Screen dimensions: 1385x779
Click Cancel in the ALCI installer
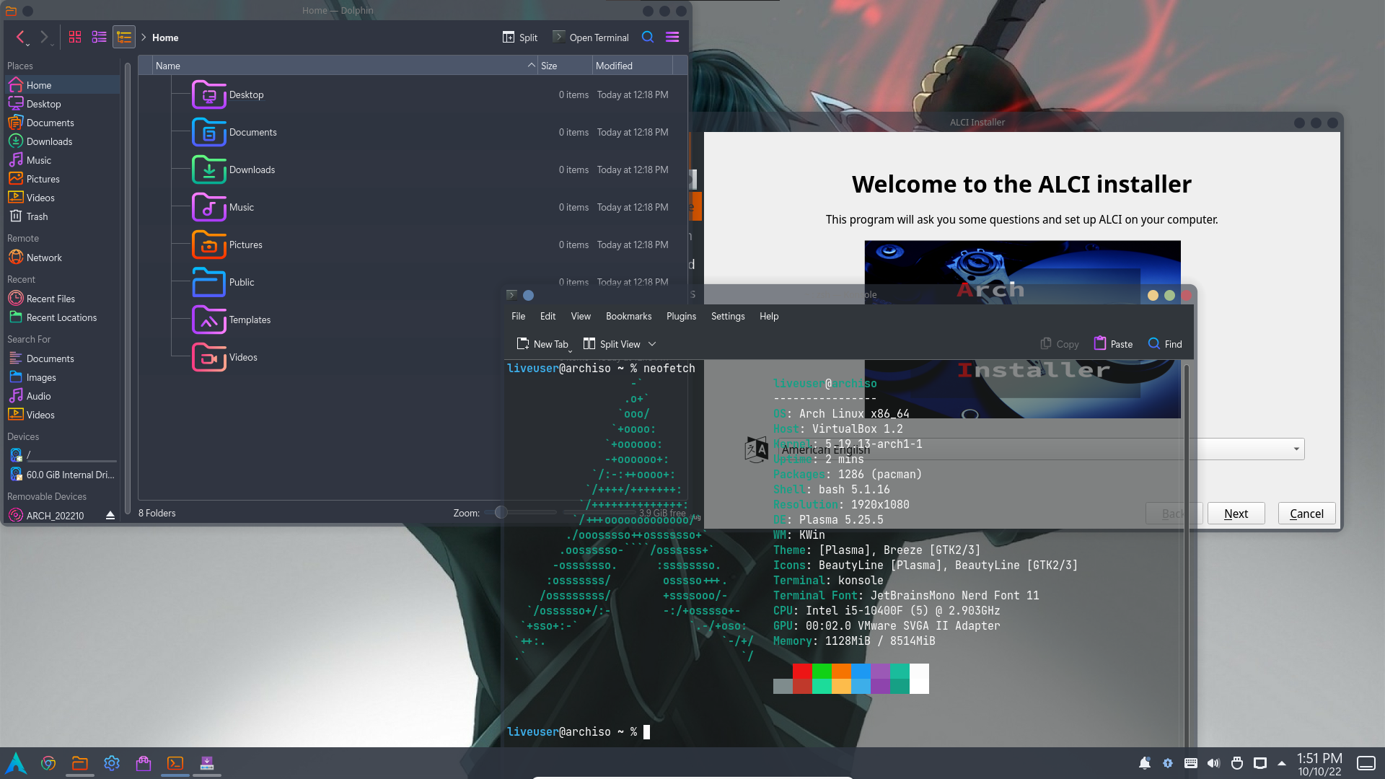pos(1306,514)
